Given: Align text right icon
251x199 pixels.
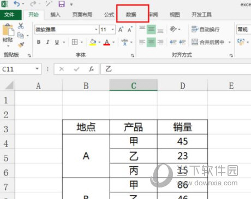Looking at the screenshot, I should (160, 42).
